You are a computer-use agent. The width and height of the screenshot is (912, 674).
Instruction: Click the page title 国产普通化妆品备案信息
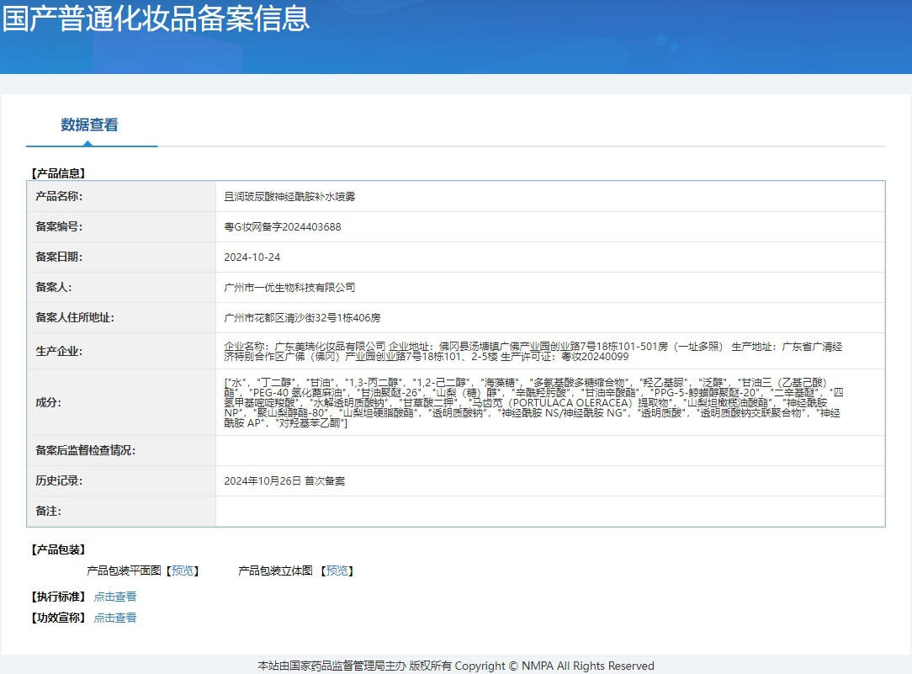[x=156, y=19]
